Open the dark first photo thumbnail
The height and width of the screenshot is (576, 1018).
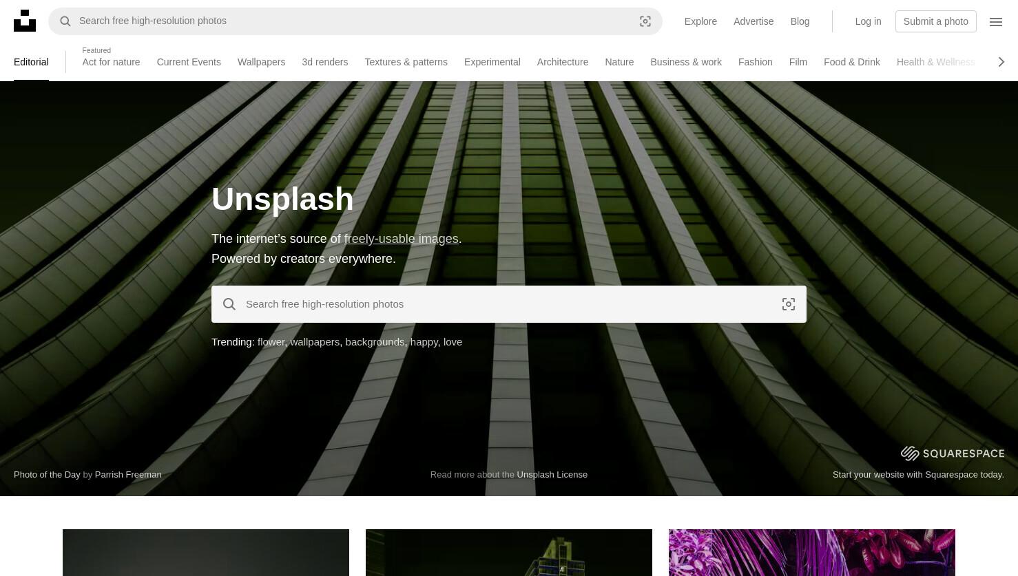pyautogui.click(x=206, y=553)
